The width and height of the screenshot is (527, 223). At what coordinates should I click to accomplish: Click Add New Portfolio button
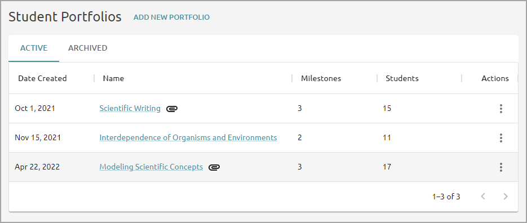coord(171,17)
